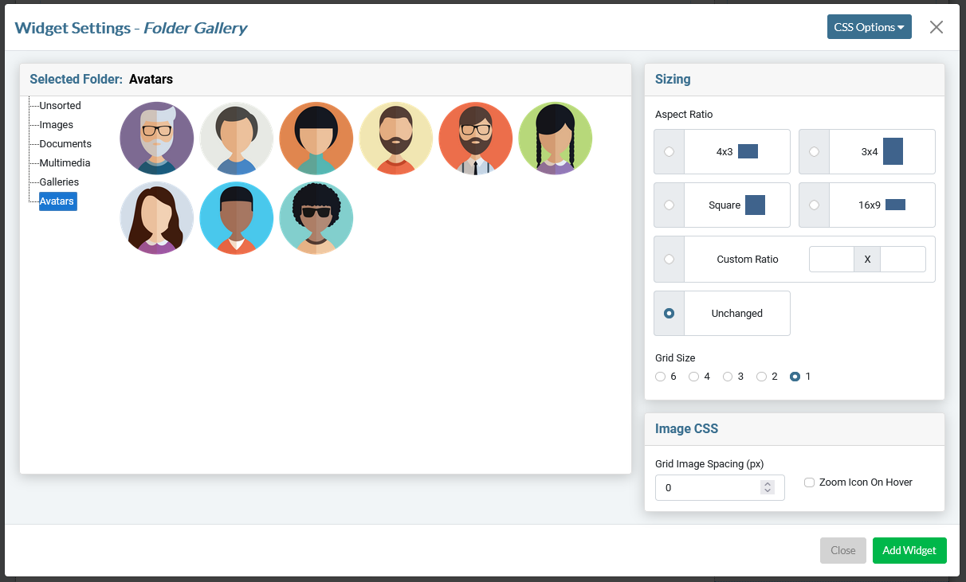Open the Multimedia folder in the tree
Screen dimensions: 966x582
tap(65, 163)
